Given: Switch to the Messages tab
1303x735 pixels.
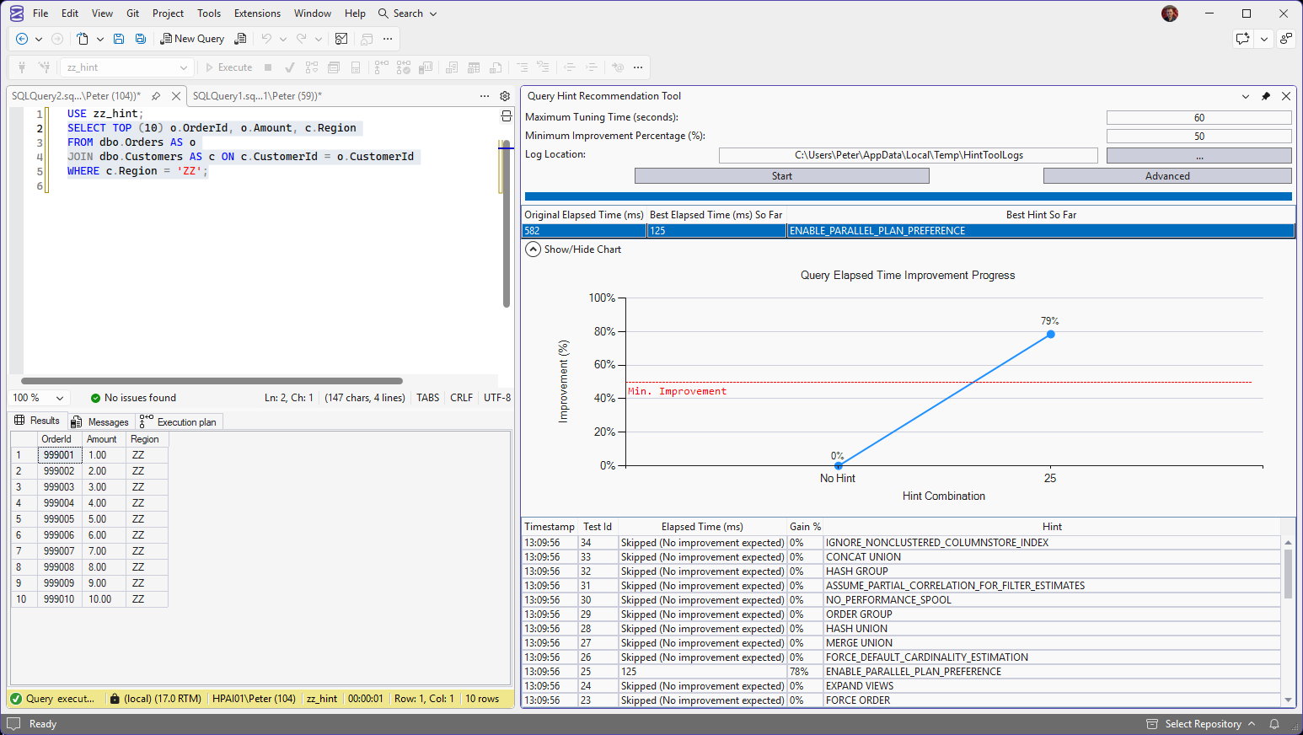Looking at the screenshot, I should pyautogui.click(x=100, y=421).
